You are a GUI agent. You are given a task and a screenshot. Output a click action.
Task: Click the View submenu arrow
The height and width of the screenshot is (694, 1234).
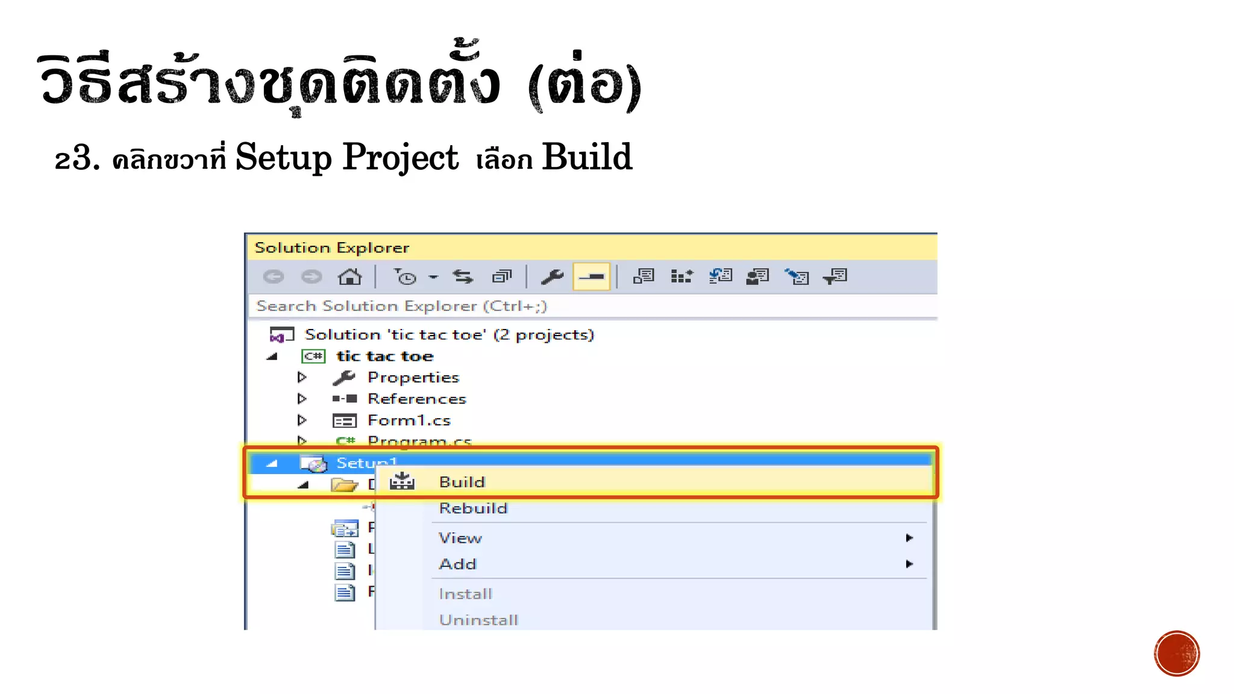click(x=909, y=538)
